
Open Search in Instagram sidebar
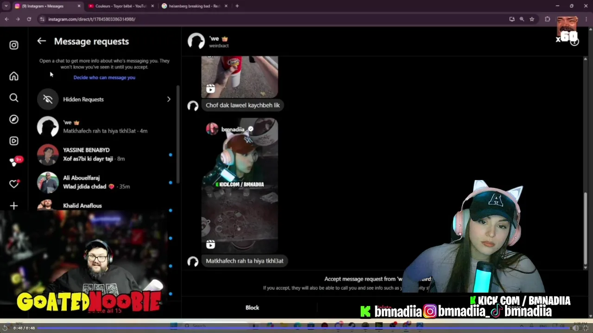[14, 98]
